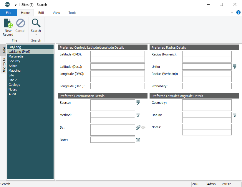
Task: Open the quick access toolbar dropdown
Action: coord(16,5)
